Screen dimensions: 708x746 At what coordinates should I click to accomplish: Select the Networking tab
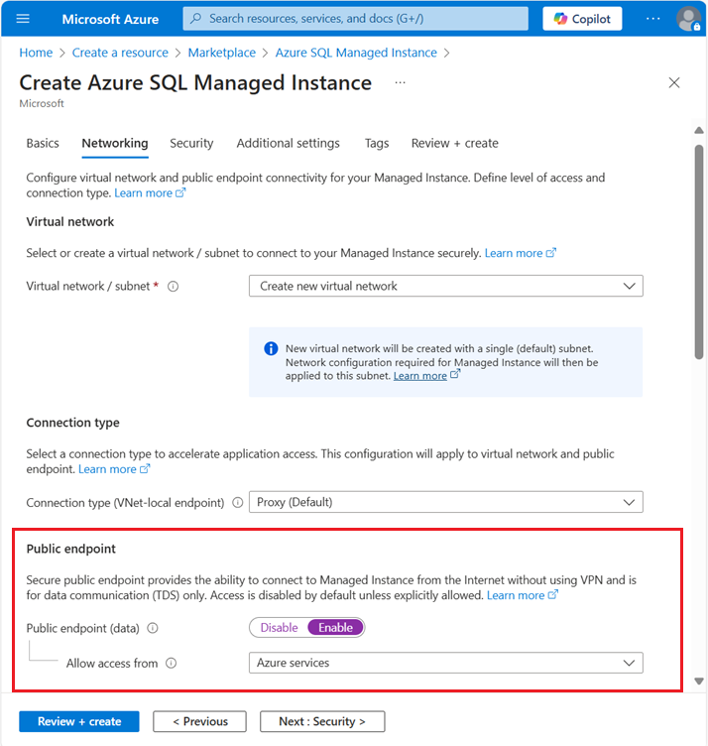coord(115,143)
